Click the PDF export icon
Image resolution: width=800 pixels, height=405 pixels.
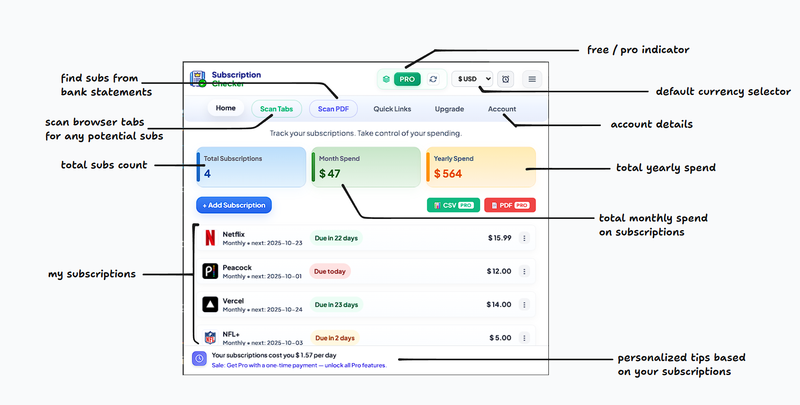tap(494, 205)
